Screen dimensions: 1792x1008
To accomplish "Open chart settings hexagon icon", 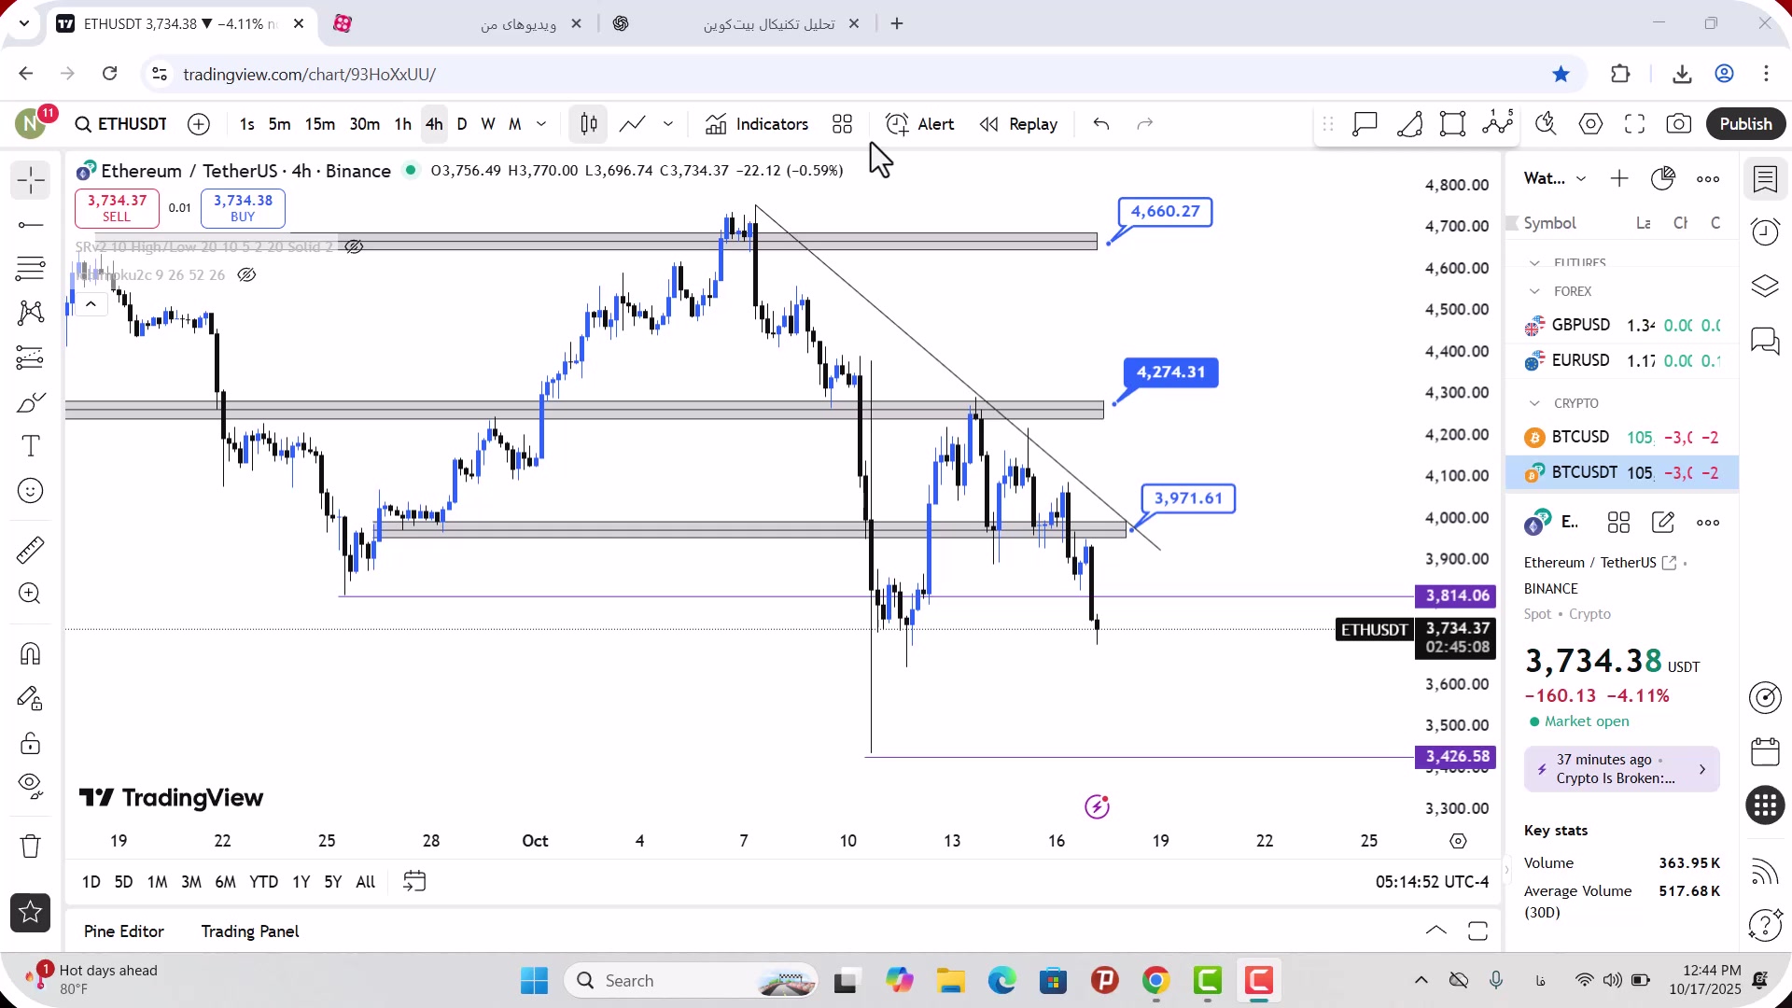I will tap(1590, 124).
